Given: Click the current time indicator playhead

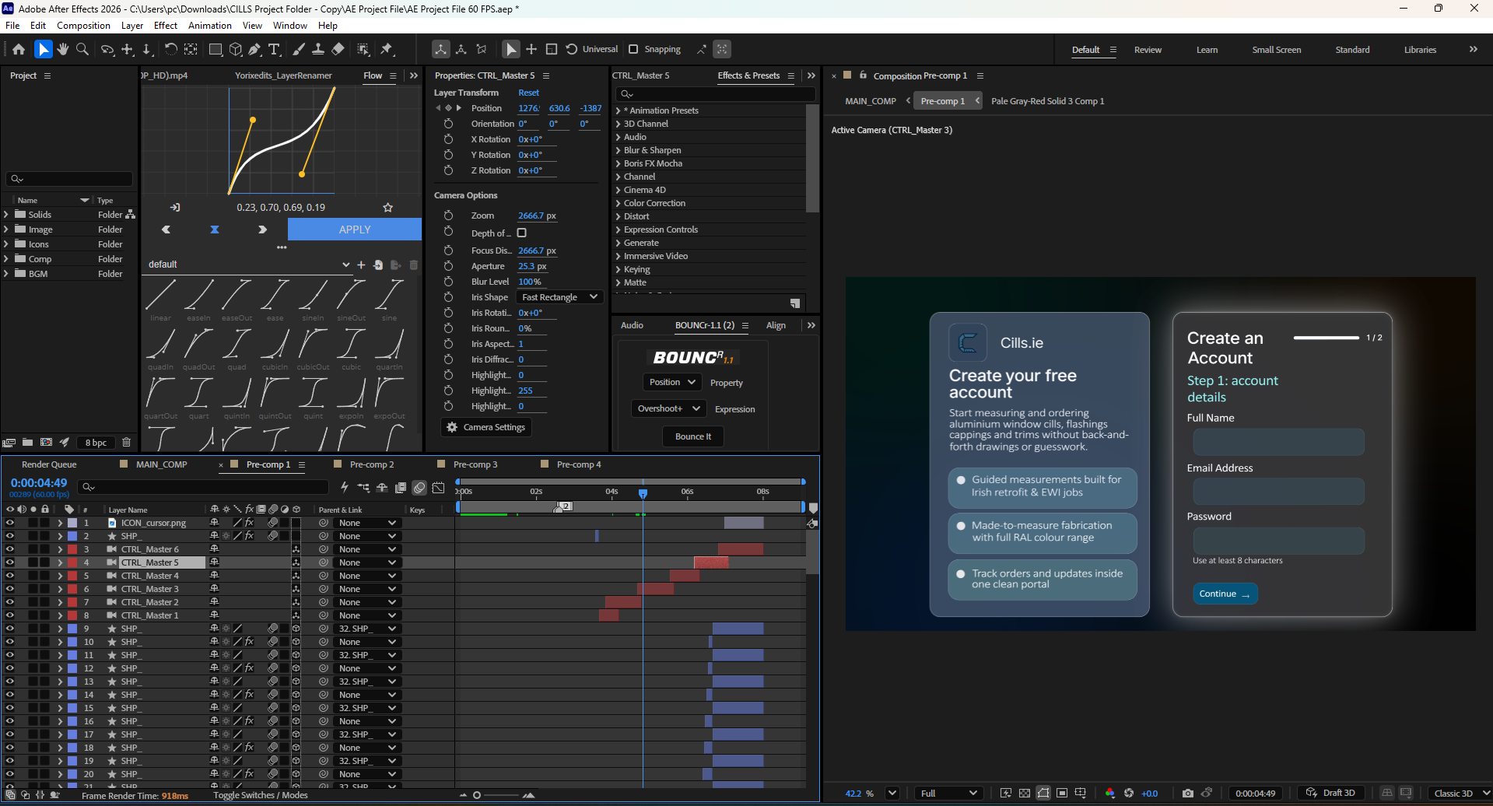Looking at the screenshot, I should coord(643,493).
